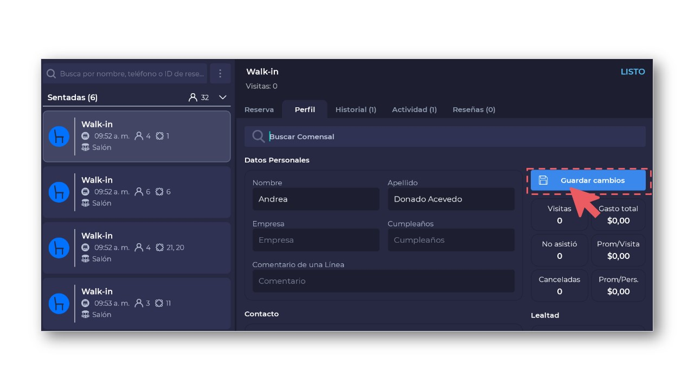Click the Lealtad section heading
Image resolution: width=694 pixels, height=390 pixels.
point(545,315)
